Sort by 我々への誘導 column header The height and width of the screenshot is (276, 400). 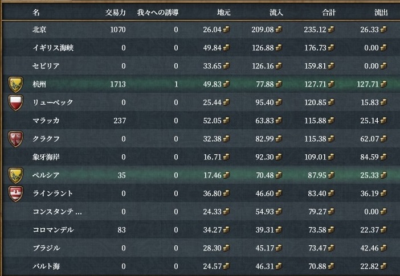click(x=157, y=12)
